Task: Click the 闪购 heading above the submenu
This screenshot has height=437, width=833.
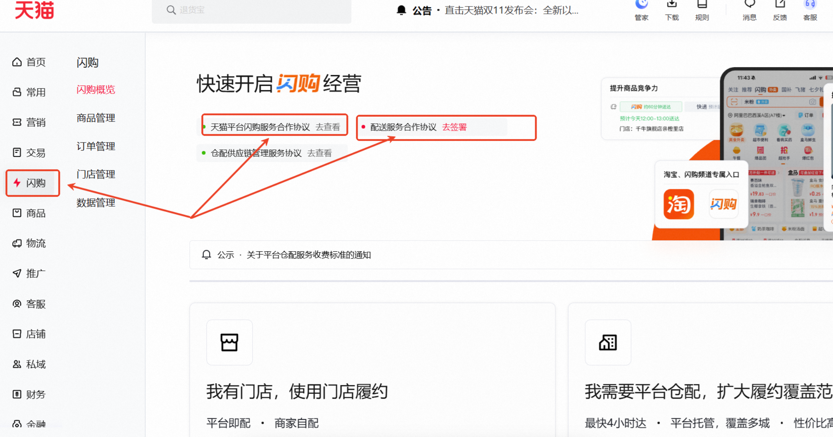Action: [88, 62]
